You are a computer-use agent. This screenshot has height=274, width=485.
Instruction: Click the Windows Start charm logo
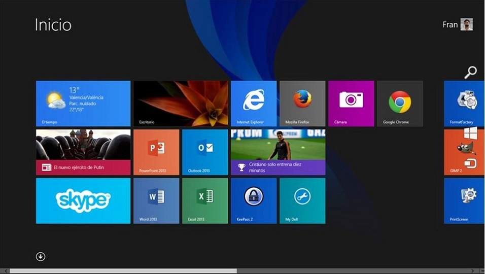470,133
